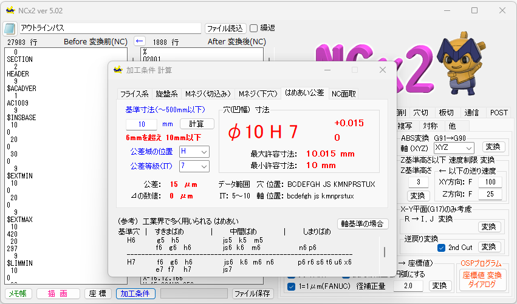
Task: Click the left arrow transfer button
Action: 140,42
